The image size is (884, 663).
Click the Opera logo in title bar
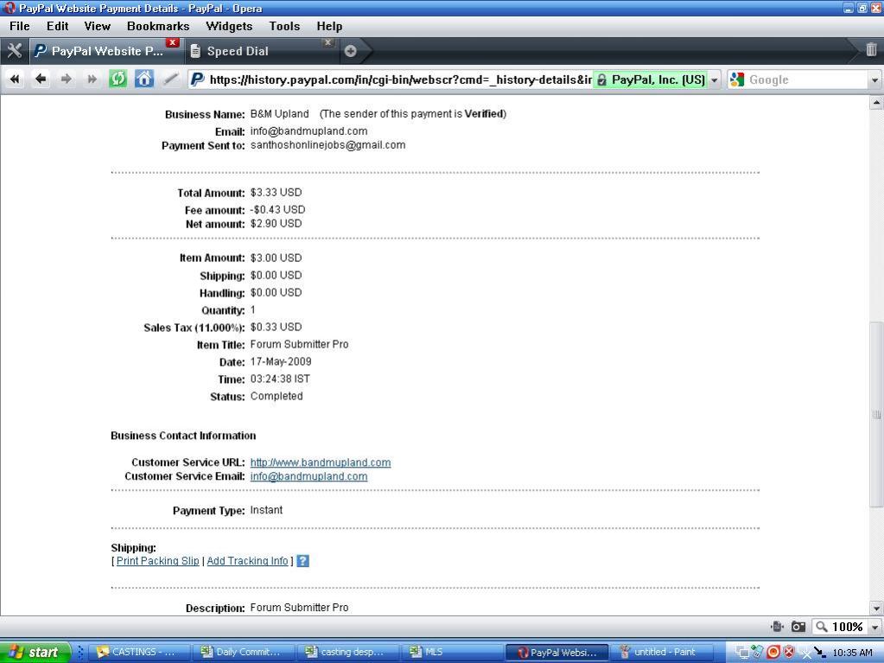tap(9, 8)
